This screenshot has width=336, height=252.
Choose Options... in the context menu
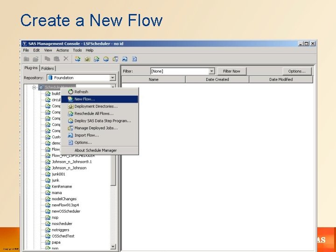coord(100,142)
